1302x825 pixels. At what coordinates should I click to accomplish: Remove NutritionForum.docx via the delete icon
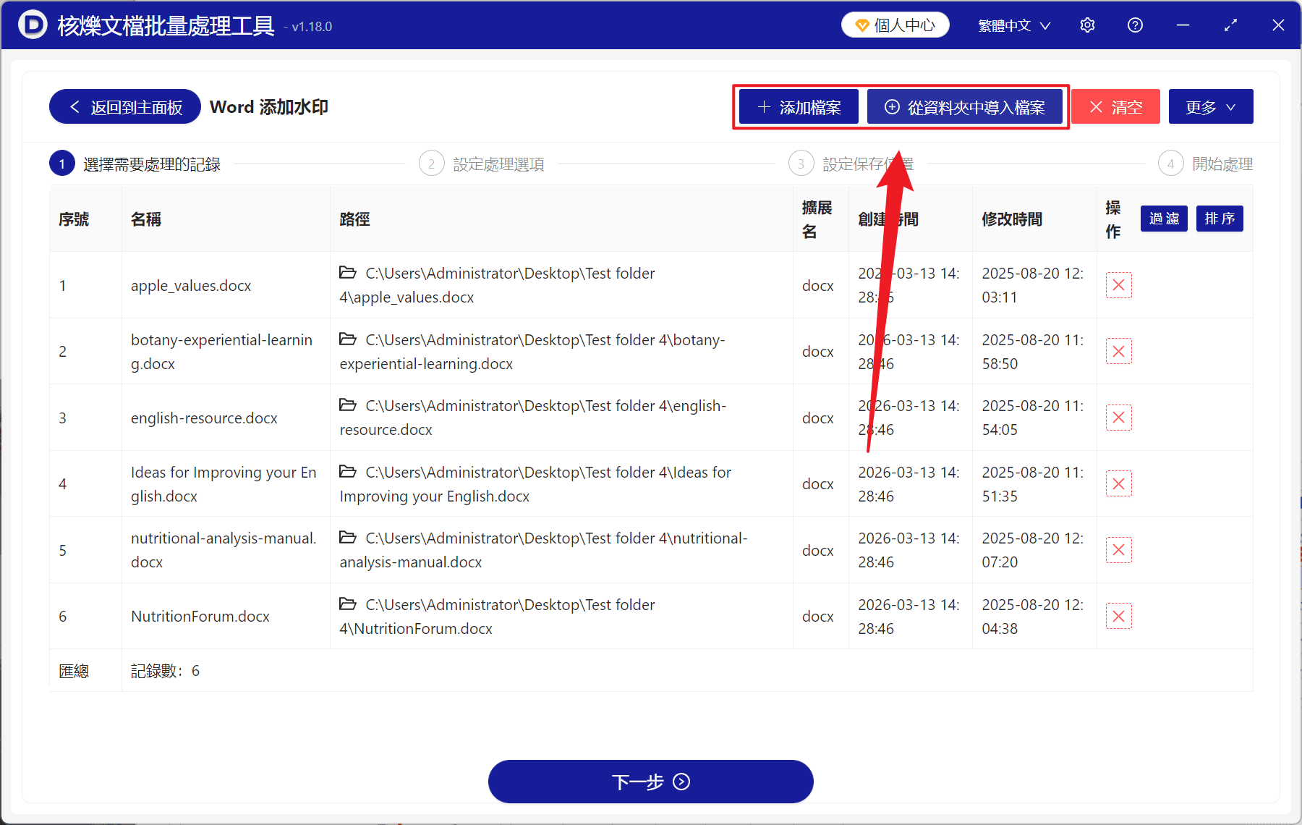pos(1118,616)
